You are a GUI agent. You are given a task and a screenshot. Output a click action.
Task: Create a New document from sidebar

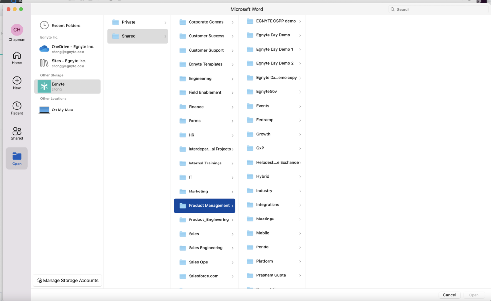pyautogui.click(x=17, y=83)
